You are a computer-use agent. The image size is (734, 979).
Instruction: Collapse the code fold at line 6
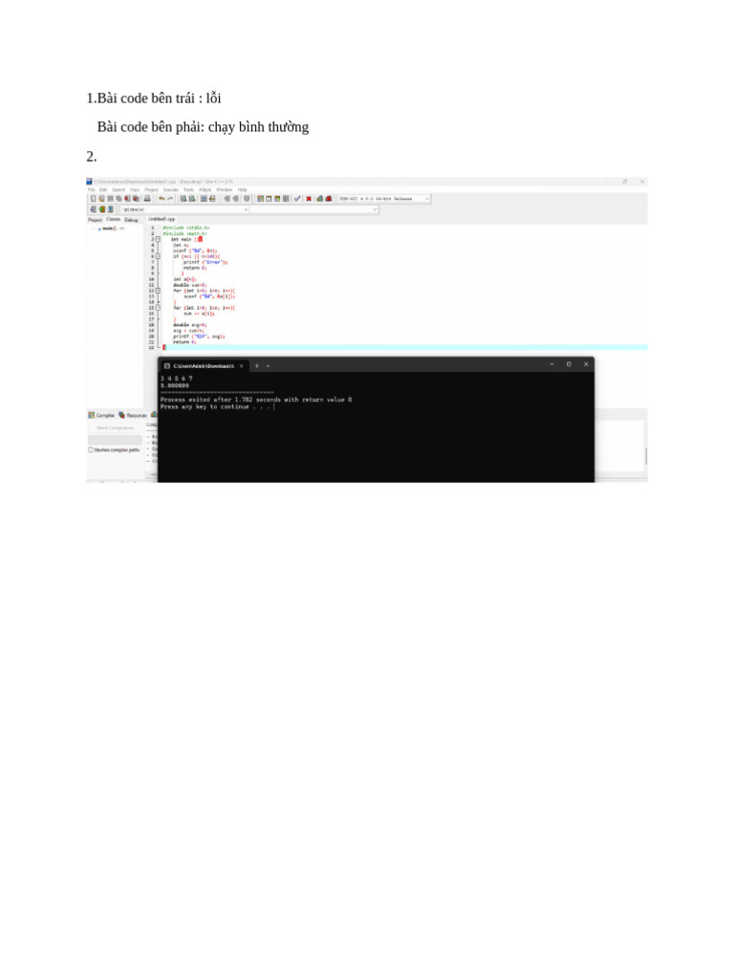click(x=158, y=256)
